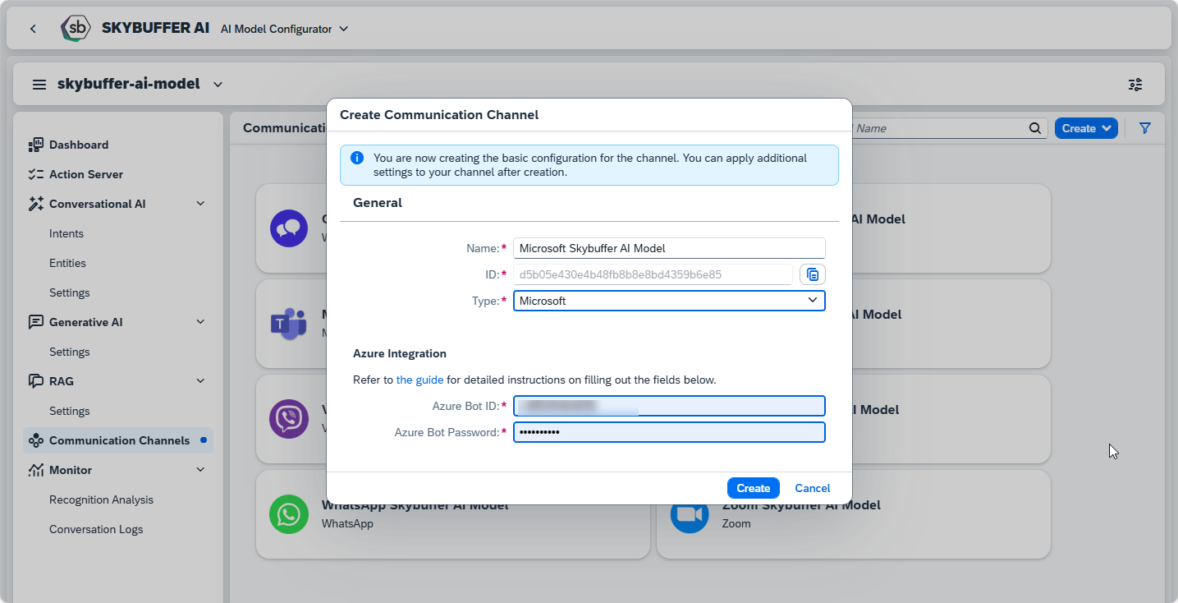The width and height of the screenshot is (1178, 603).
Task: Click the Dashboard icon
Action: tap(35, 145)
